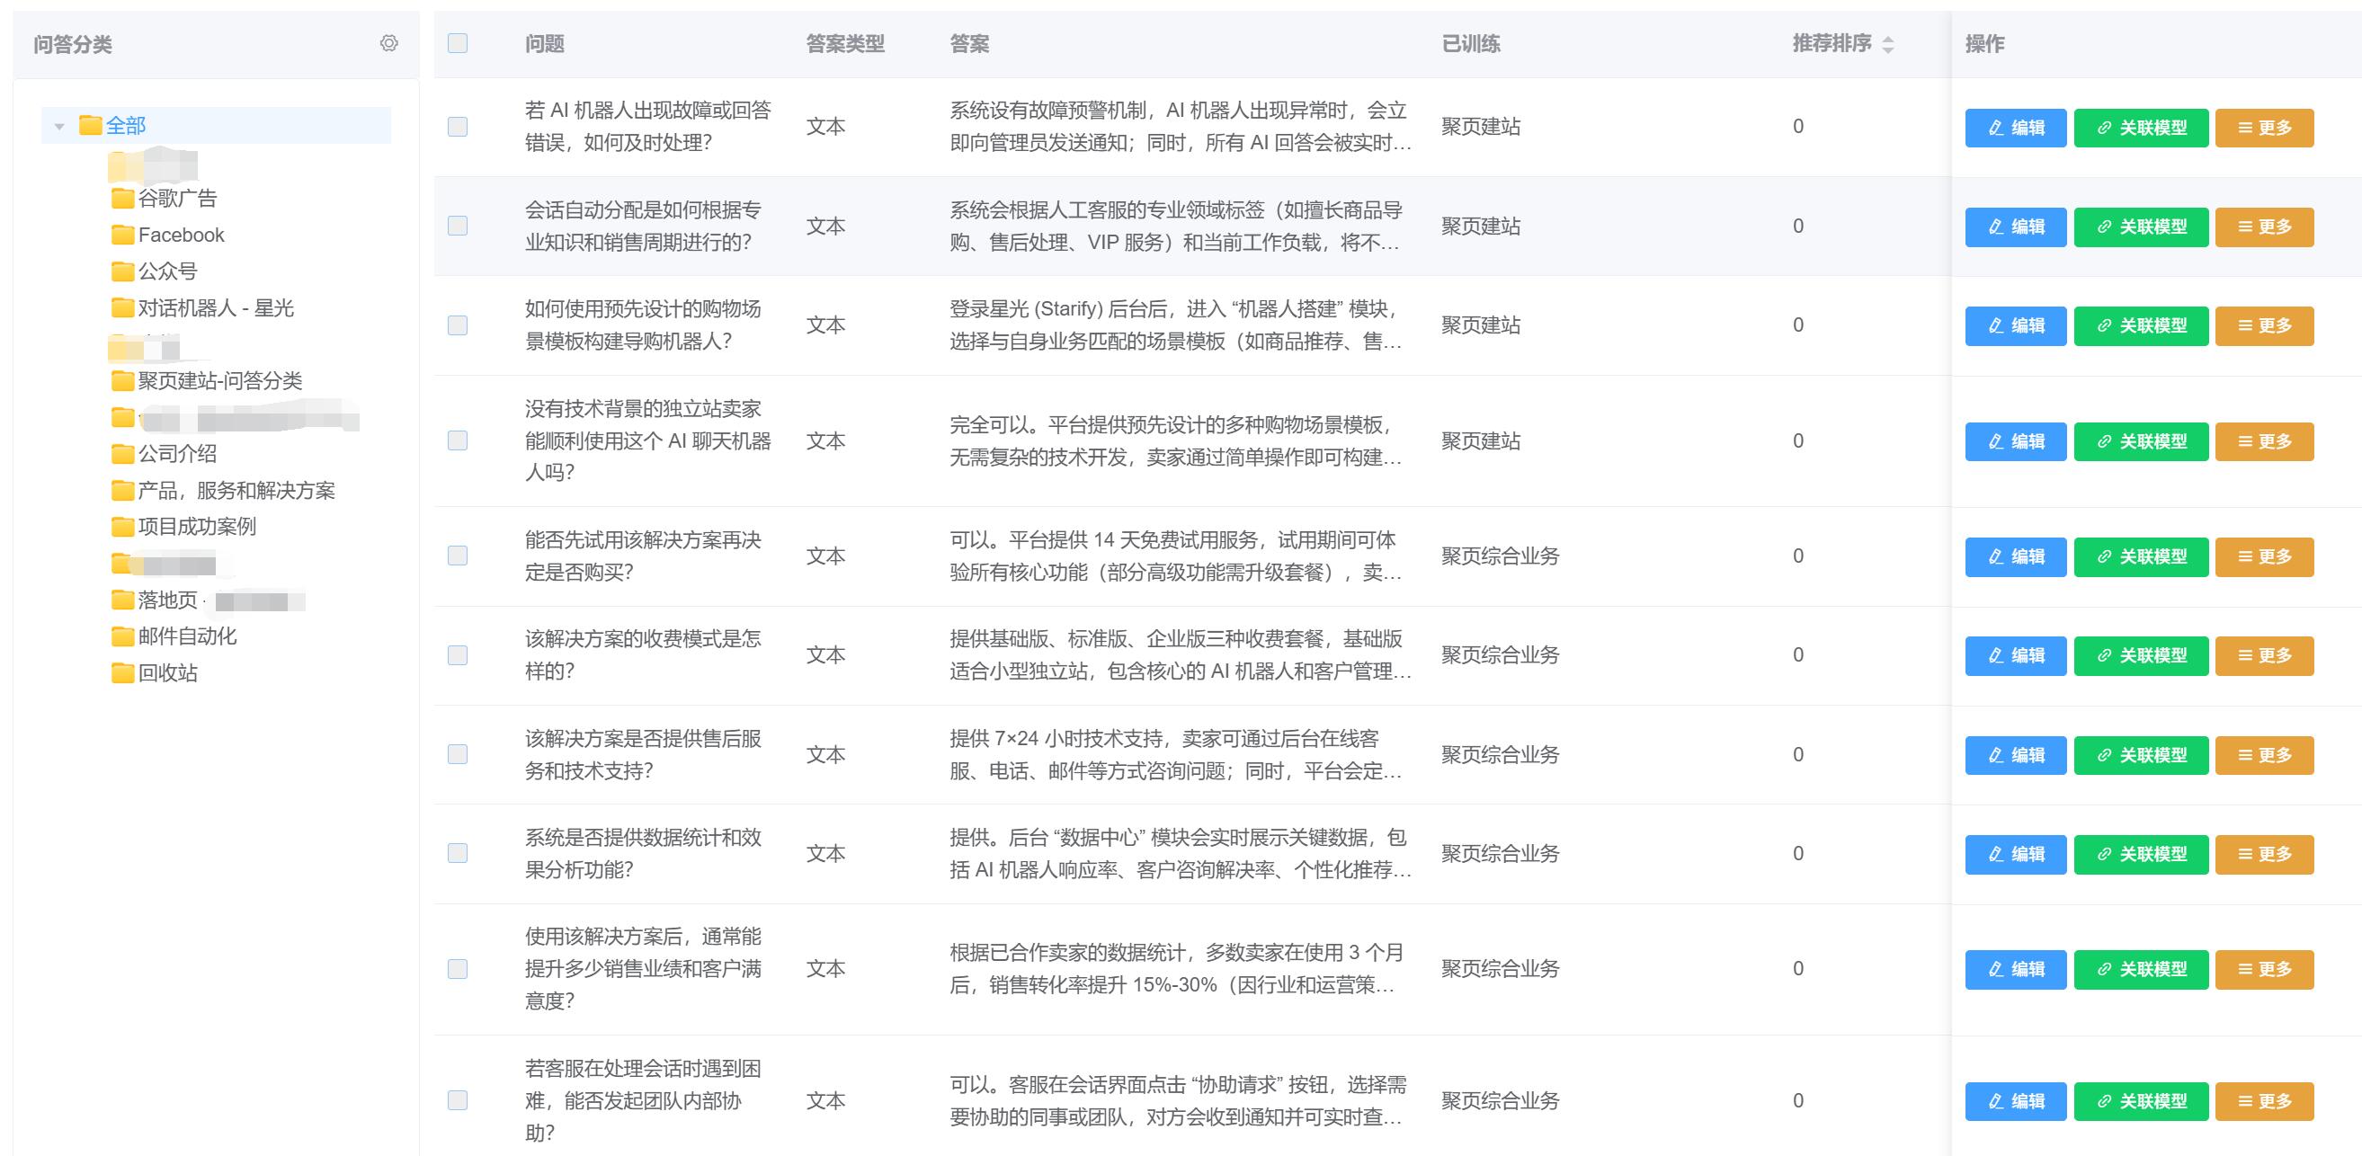Click the Facebook folder icon
The image size is (2362, 1156).
122,235
